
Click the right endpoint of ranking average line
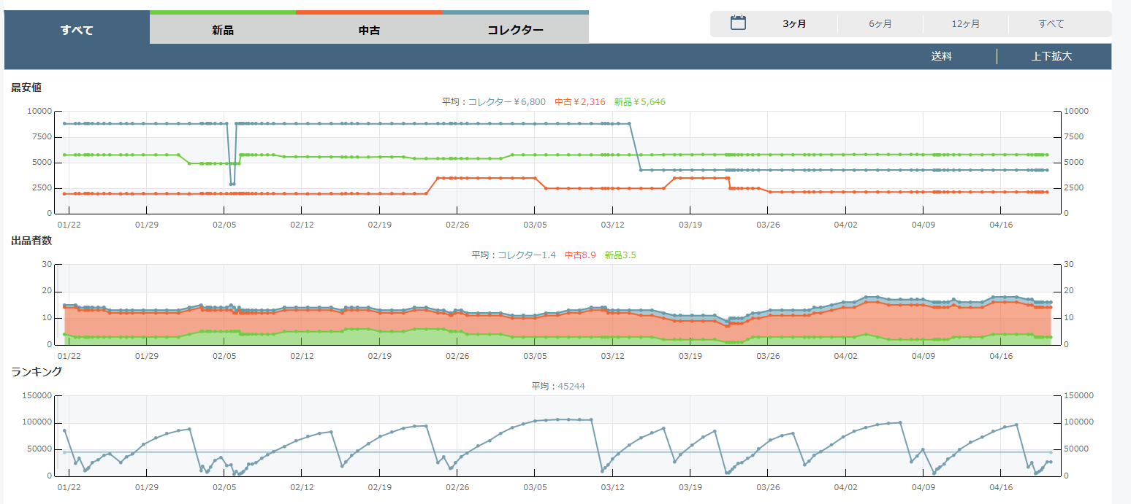tap(1051, 452)
